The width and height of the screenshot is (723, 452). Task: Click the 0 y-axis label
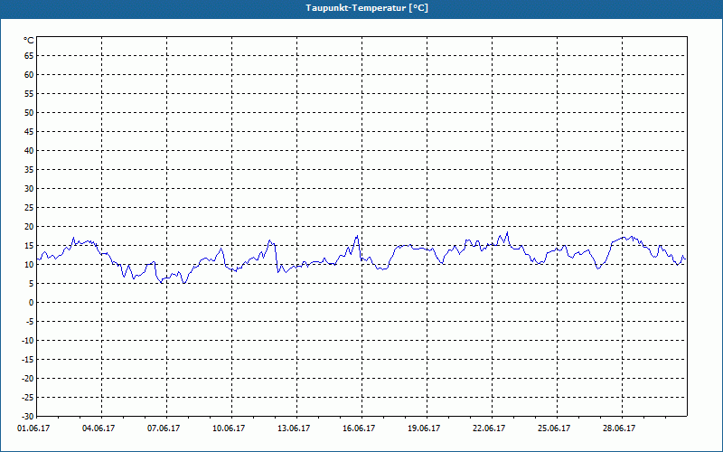[32, 303]
